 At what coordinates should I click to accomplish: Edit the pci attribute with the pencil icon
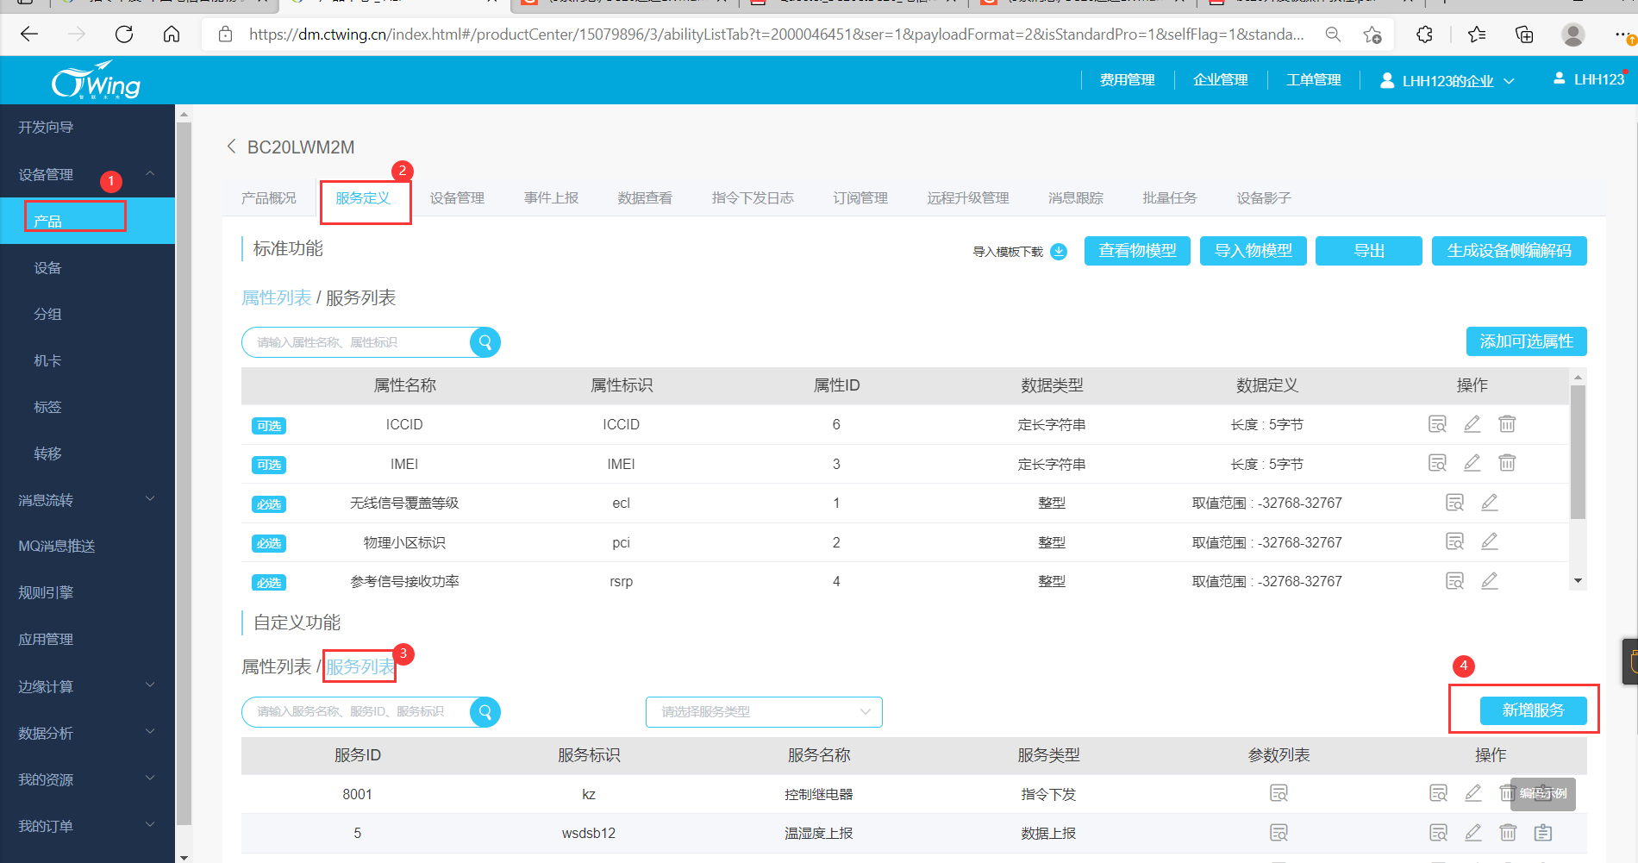[1490, 542]
